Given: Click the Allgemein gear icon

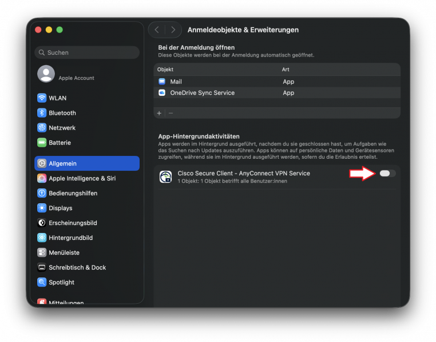Looking at the screenshot, I should [42, 163].
